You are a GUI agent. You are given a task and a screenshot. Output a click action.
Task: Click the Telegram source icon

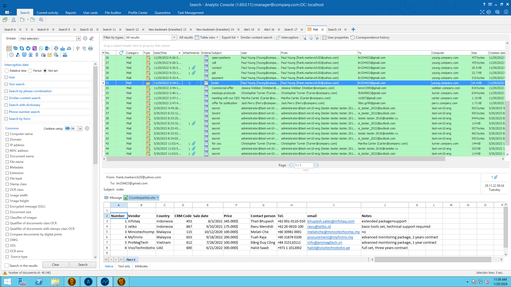[28, 48]
